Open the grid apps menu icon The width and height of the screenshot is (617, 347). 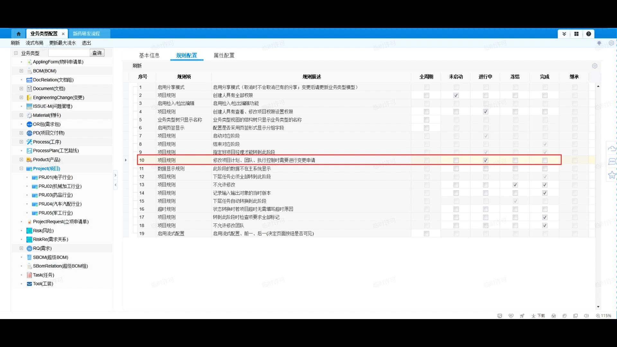click(577, 34)
